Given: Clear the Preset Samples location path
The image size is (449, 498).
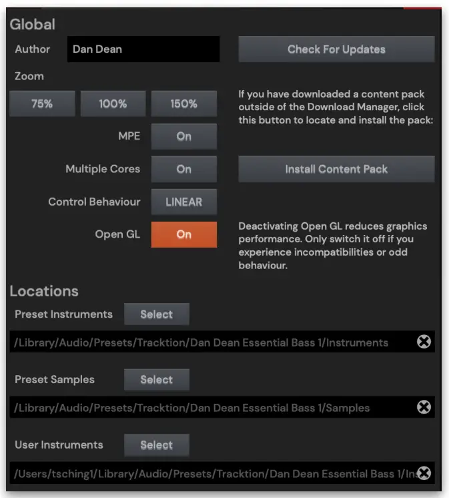Looking at the screenshot, I should point(424,407).
